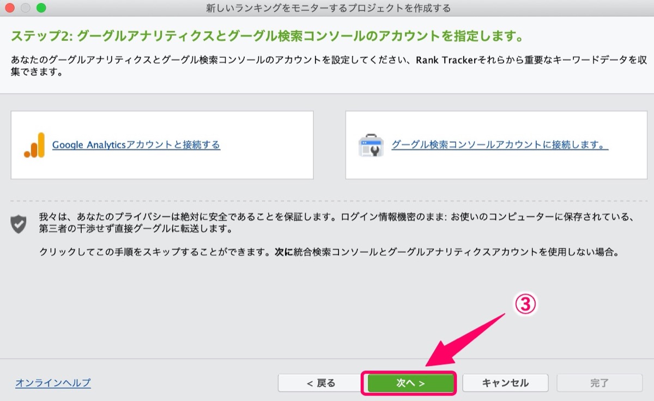Click the privacy shield checkmark icon

(19, 223)
